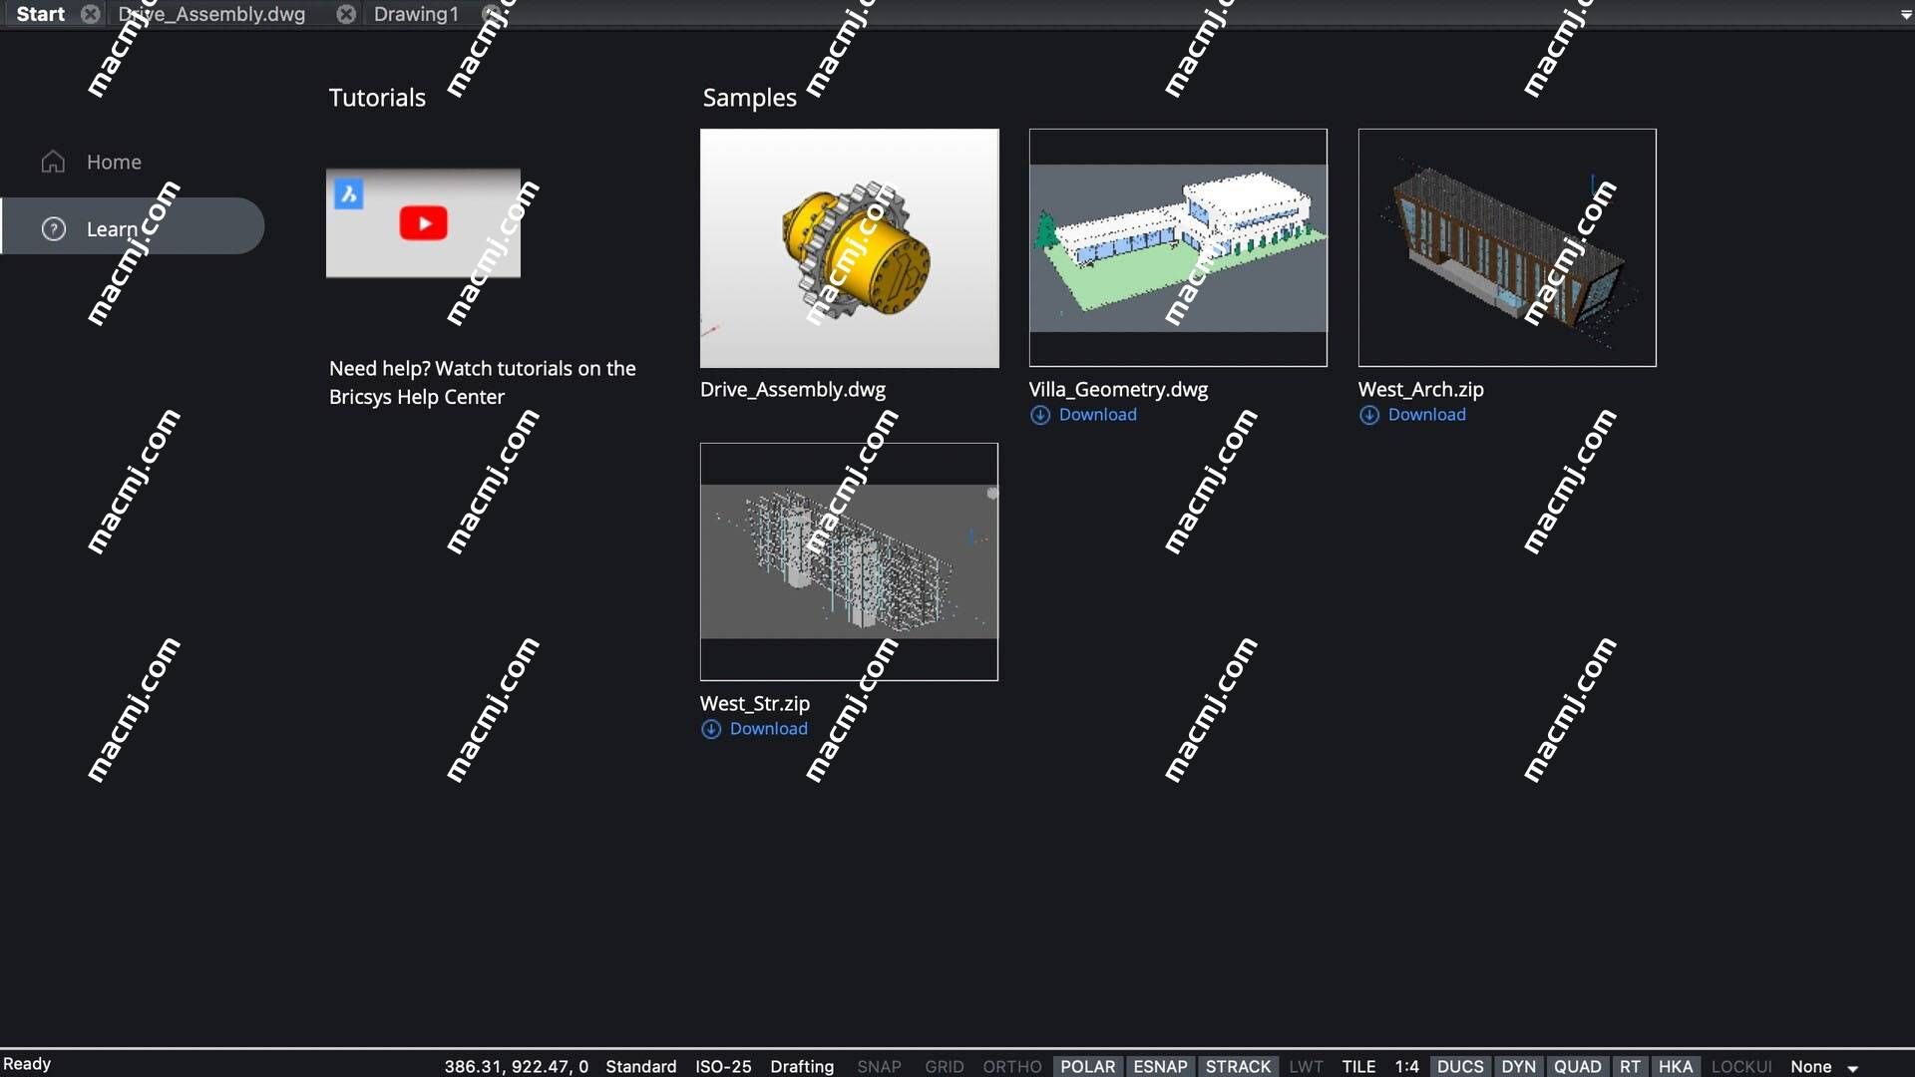Toggle SNAP in status bar
1915x1077 pixels.
[879, 1066]
